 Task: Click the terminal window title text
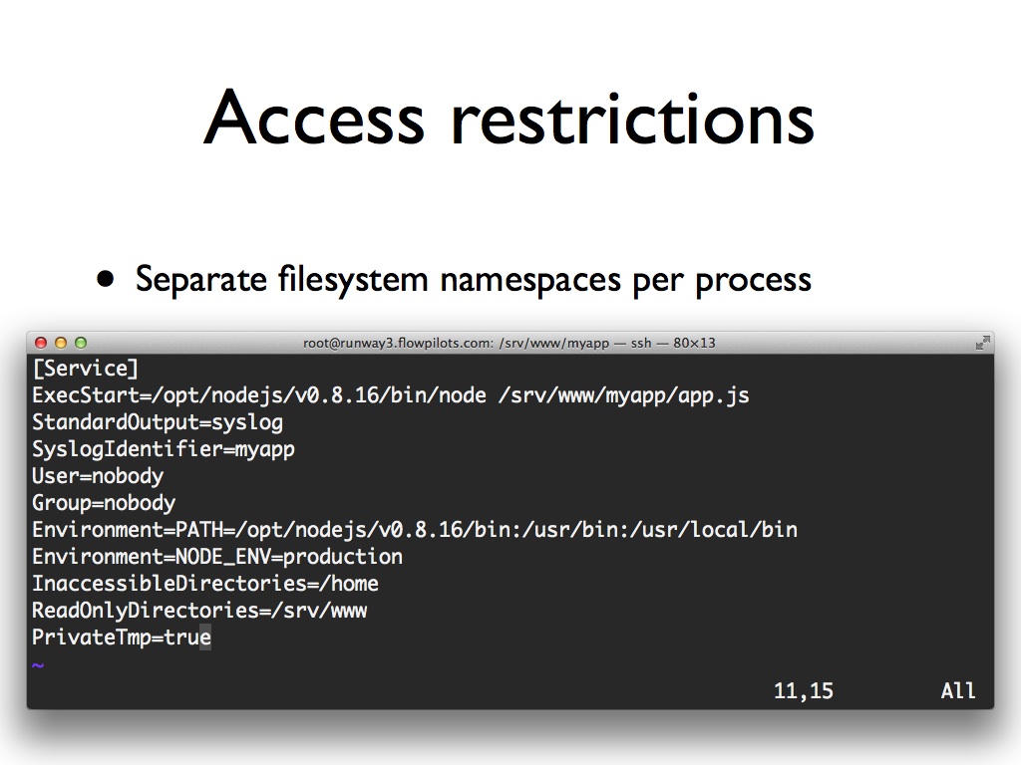pyautogui.click(x=509, y=343)
